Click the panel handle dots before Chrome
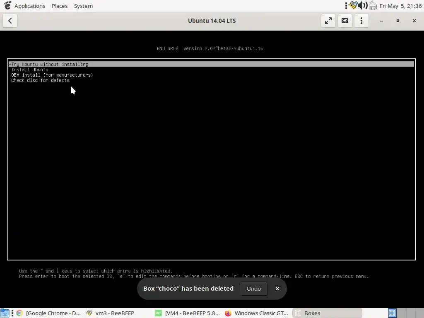 [12, 313]
